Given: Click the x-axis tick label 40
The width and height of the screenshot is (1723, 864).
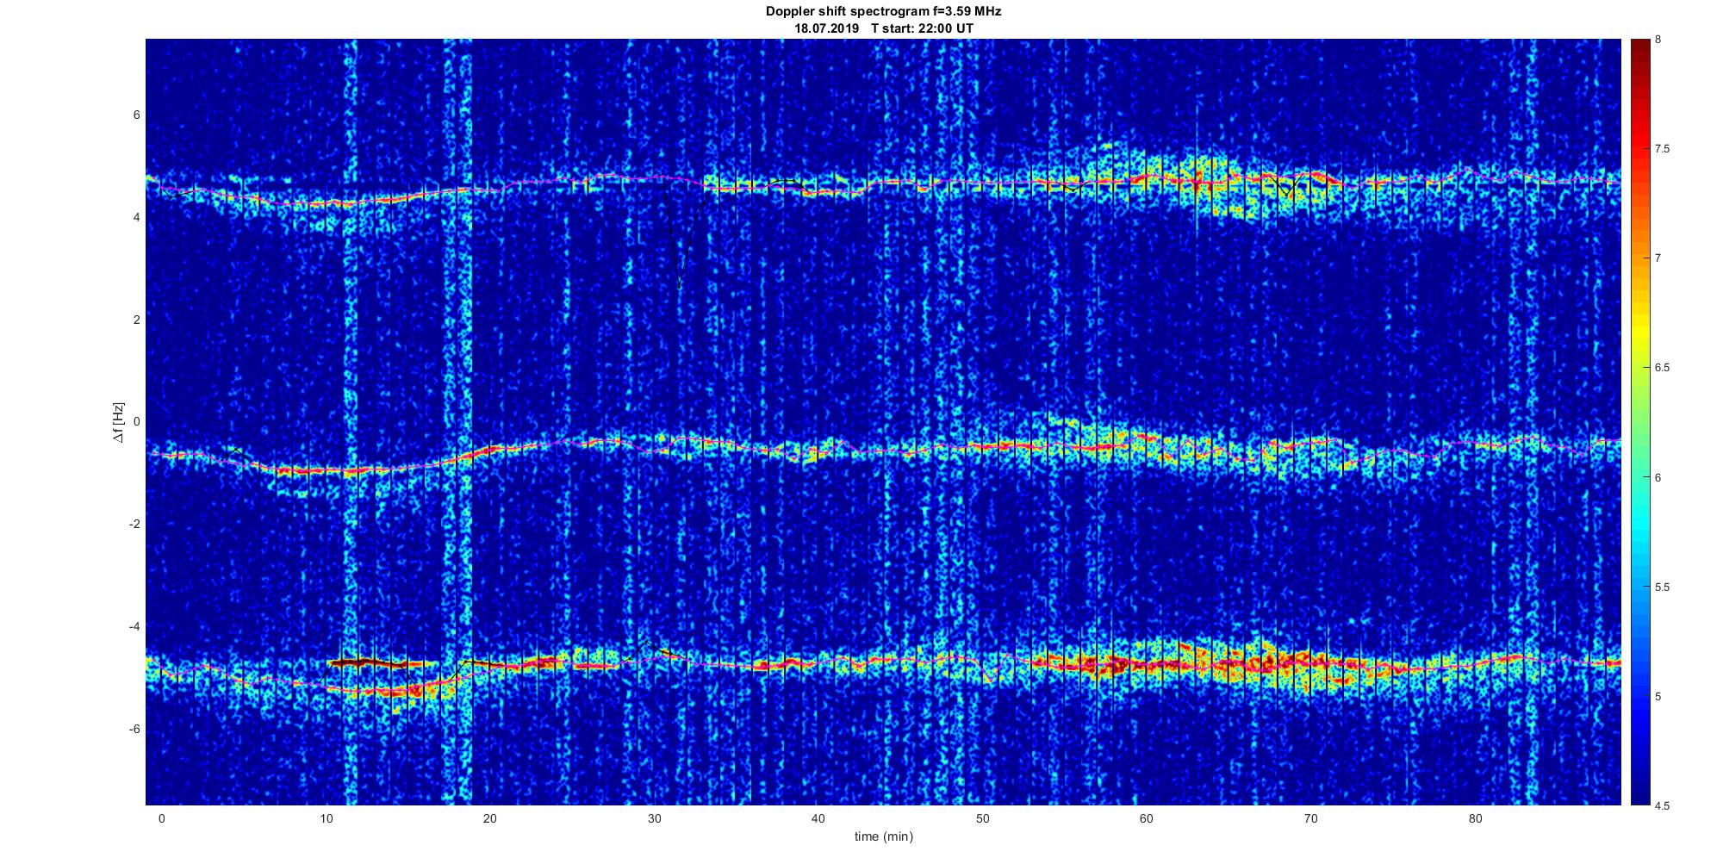Looking at the screenshot, I should click(818, 818).
